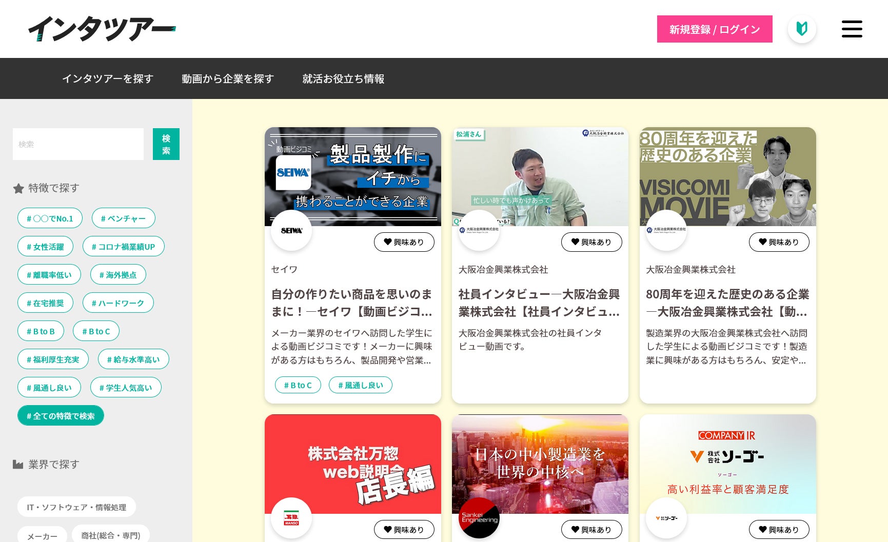Select the コロナ禍業績UP feature tag
The image size is (888, 542).
[123, 247]
